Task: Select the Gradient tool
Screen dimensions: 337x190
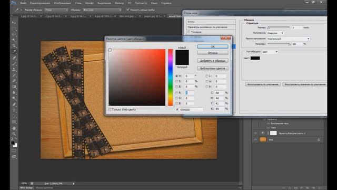Action: [14, 87]
